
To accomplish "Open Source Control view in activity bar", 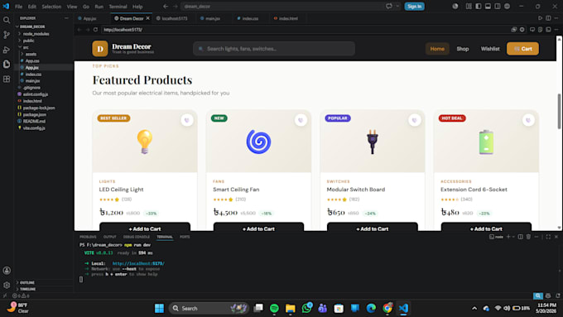I will (x=7, y=35).
